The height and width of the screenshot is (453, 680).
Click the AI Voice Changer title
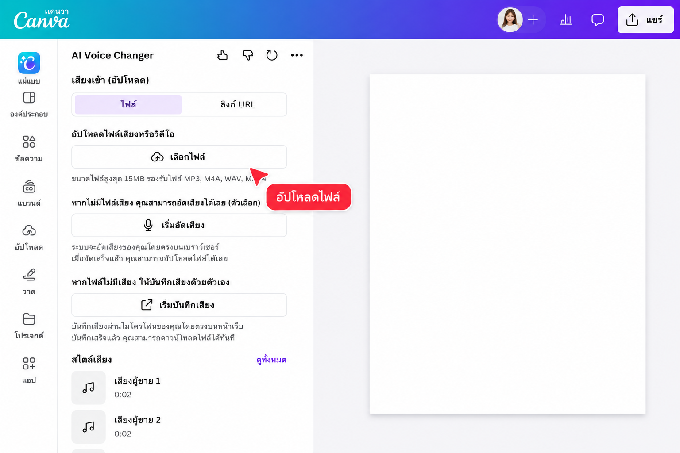(x=112, y=55)
